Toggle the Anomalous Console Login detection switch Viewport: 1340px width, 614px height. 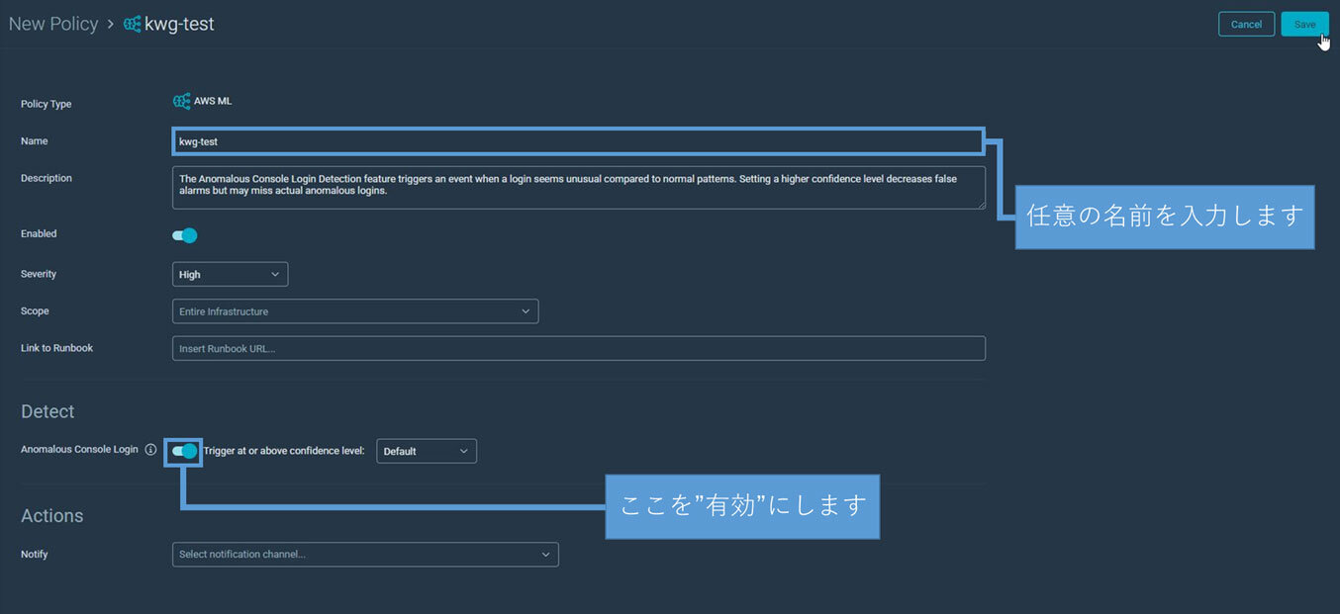pyautogui.click(x=185, y=451)
